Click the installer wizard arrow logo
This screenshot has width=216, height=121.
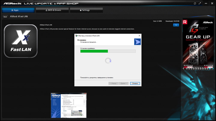click(137, 42)
